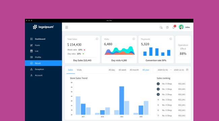
Task: Click the 2017 axis label
Action: pos(83,117)
